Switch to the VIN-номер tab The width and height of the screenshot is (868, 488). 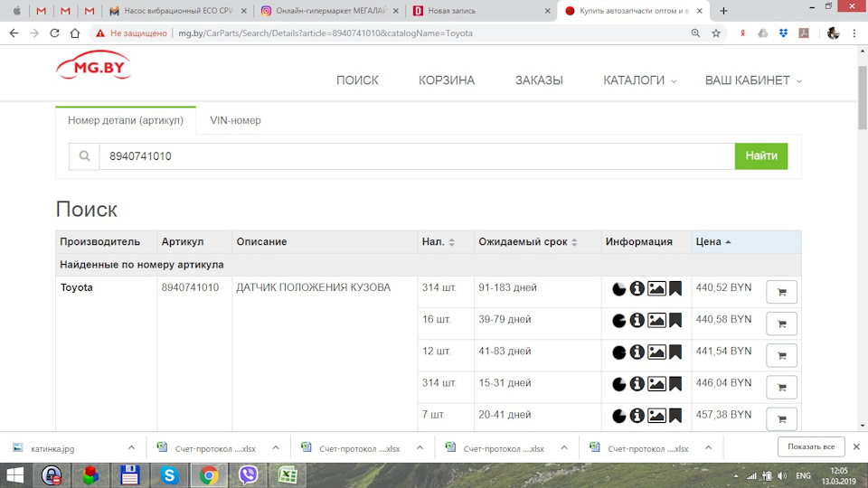click(x=235, y=120)
